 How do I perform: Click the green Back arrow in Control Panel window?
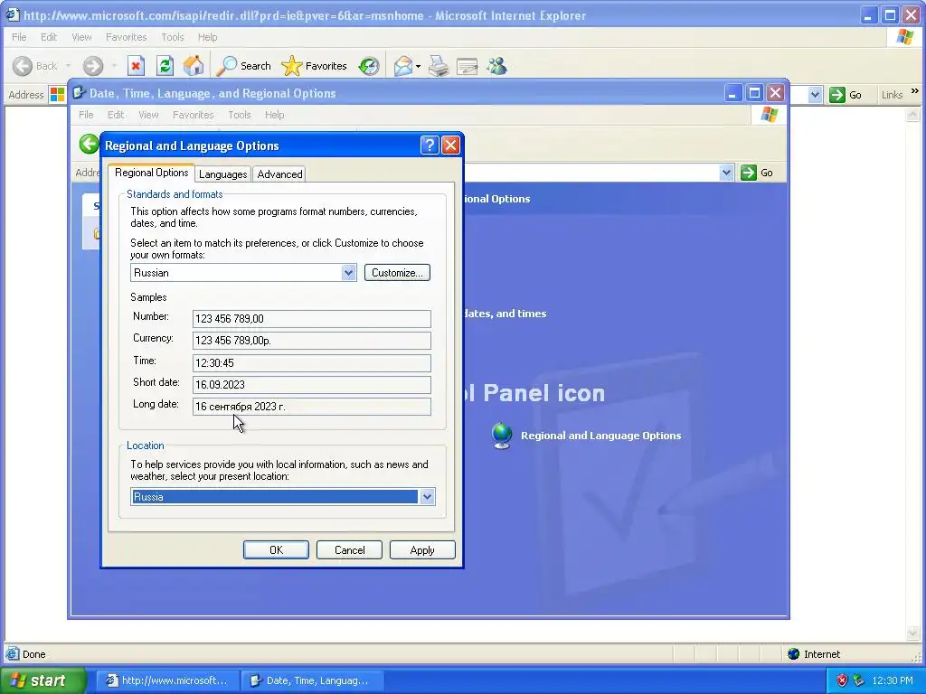(90, 144)
